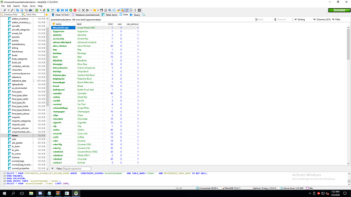Click the Database filter field
The width and height of the screenshot is (351, 197).
point(11,15)
